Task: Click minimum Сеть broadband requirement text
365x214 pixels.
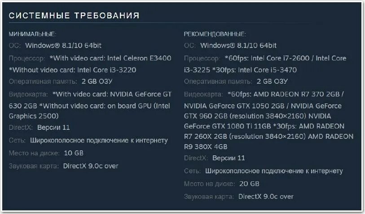Action: (99, 141)
